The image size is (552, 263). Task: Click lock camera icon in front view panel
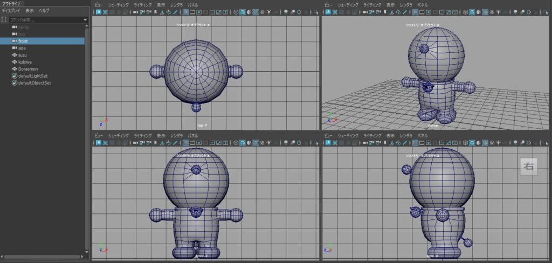tap(142, 143)
